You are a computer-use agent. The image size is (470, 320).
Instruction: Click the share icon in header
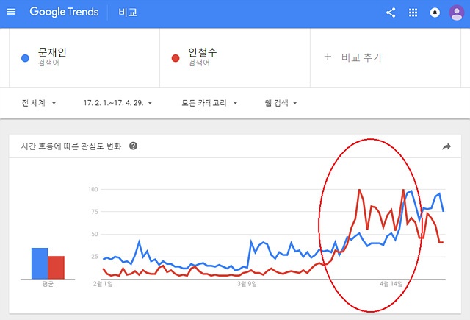(x=391, y=13)
